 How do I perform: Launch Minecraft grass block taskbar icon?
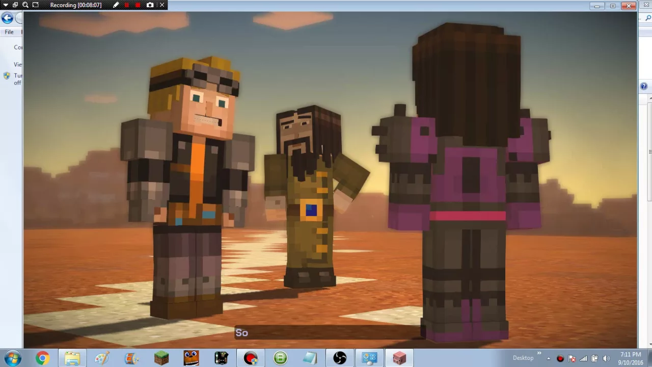point(161,358)
